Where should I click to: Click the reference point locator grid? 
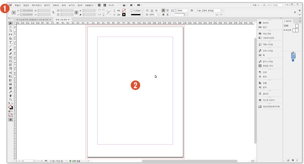coord(14,13)
